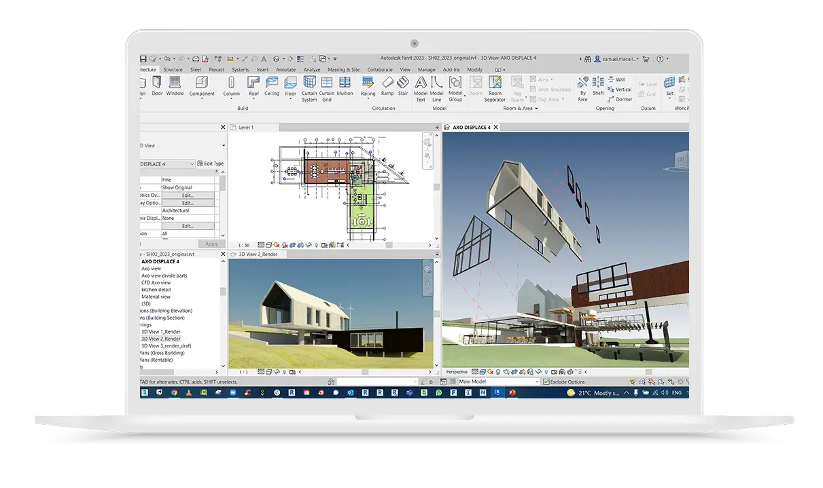Viewport: 823px width, 488px height.
Task: Open the view type selector dropdown in Properties
Action: [223, 145]
